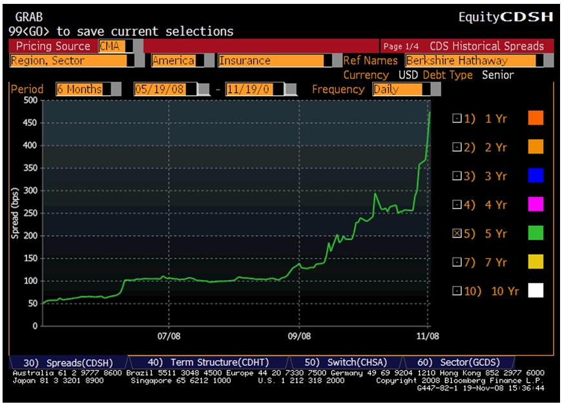The width and height of the screenshot is (562, 413).
Task: Open calendar arrow beside start date 05/19/08
Action: tap(204, 89)
